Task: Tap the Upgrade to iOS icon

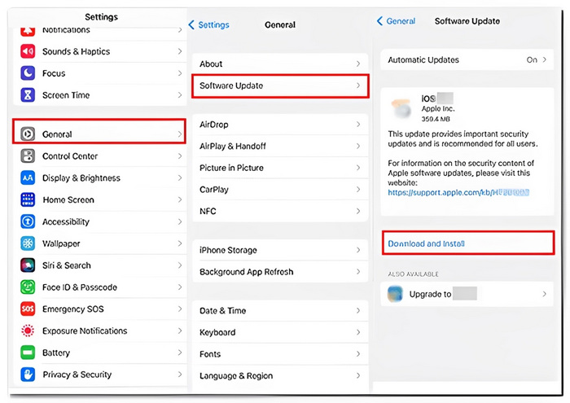Action: click(x=395, y=294)
